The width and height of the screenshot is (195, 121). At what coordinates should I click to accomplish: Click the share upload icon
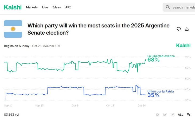(187, 29)
